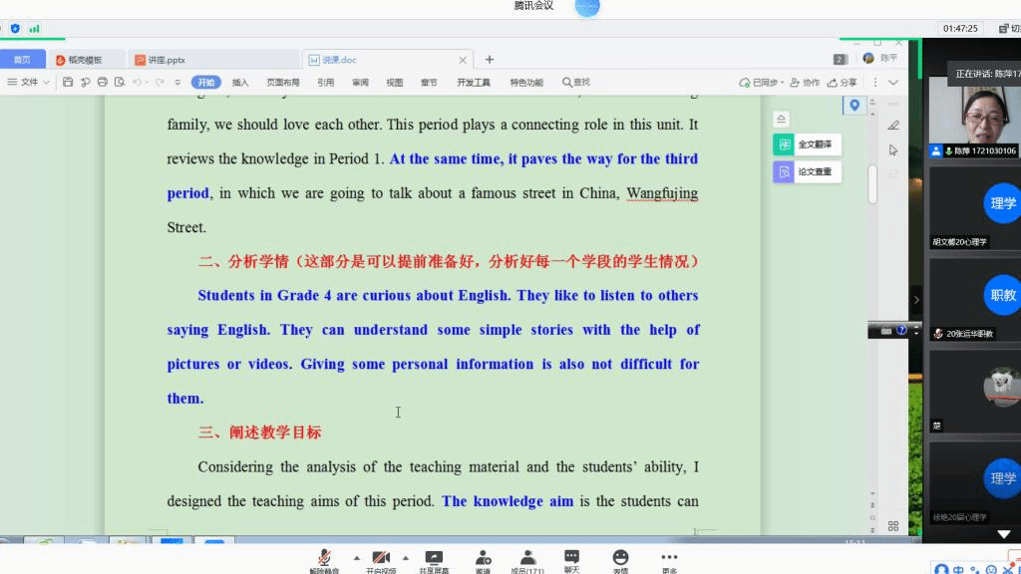Image resolution: width=1021 pixels, height=574 pixels.
Task: Click the share screen icon (共享屏幕)
Action: 434,557
